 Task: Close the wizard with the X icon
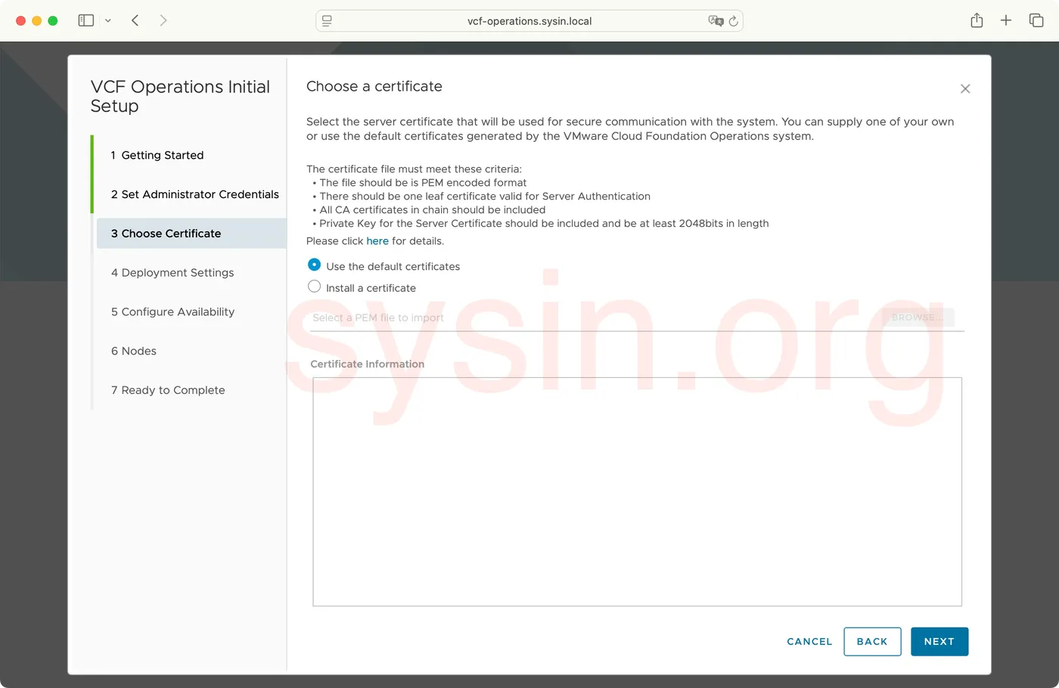[x=965, y=88]
